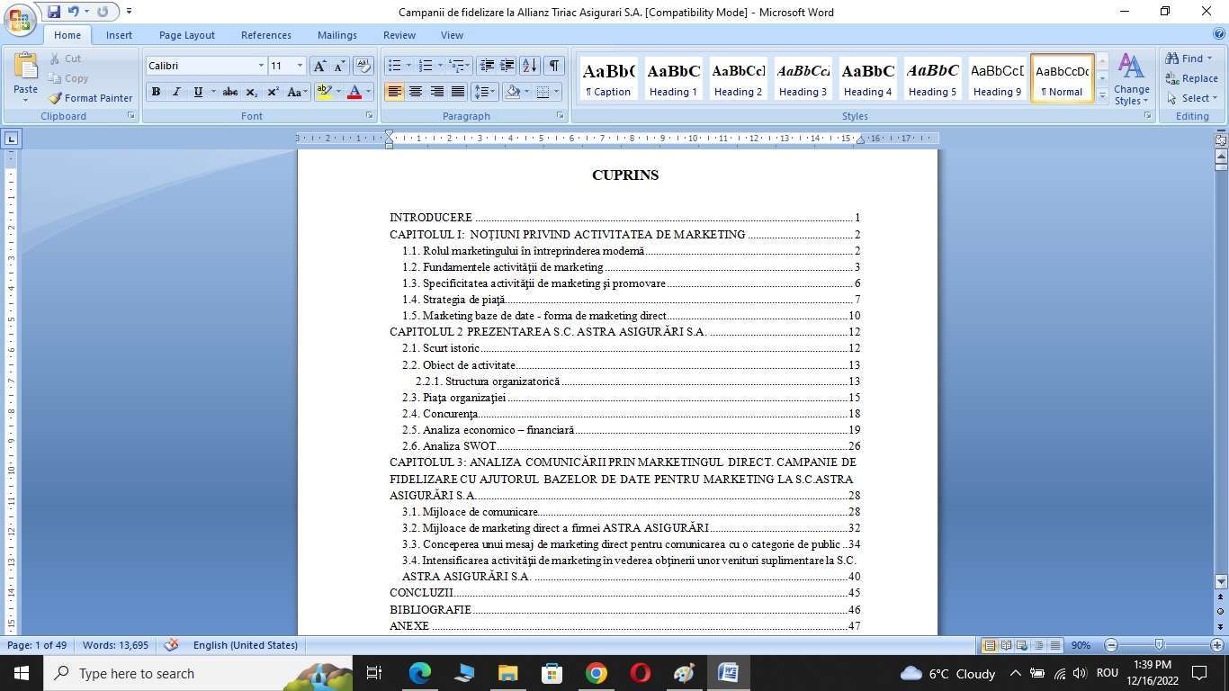Click Page: 1 of 49 indicator
This screenshot has width=1229, height=691.
click(x=37, y=645)
